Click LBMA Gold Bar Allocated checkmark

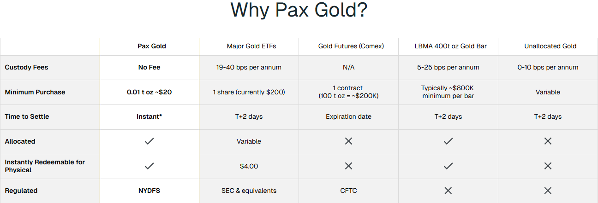(x=448, y=141)
